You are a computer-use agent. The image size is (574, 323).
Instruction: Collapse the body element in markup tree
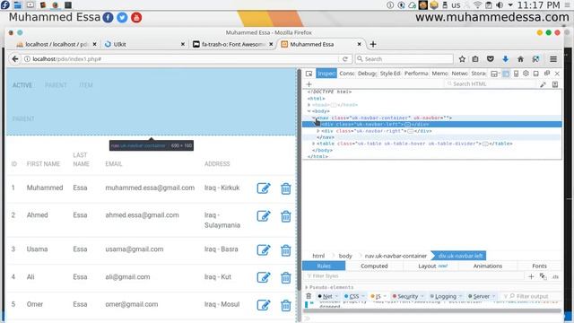pyautogui.click(x=309, y=111)
